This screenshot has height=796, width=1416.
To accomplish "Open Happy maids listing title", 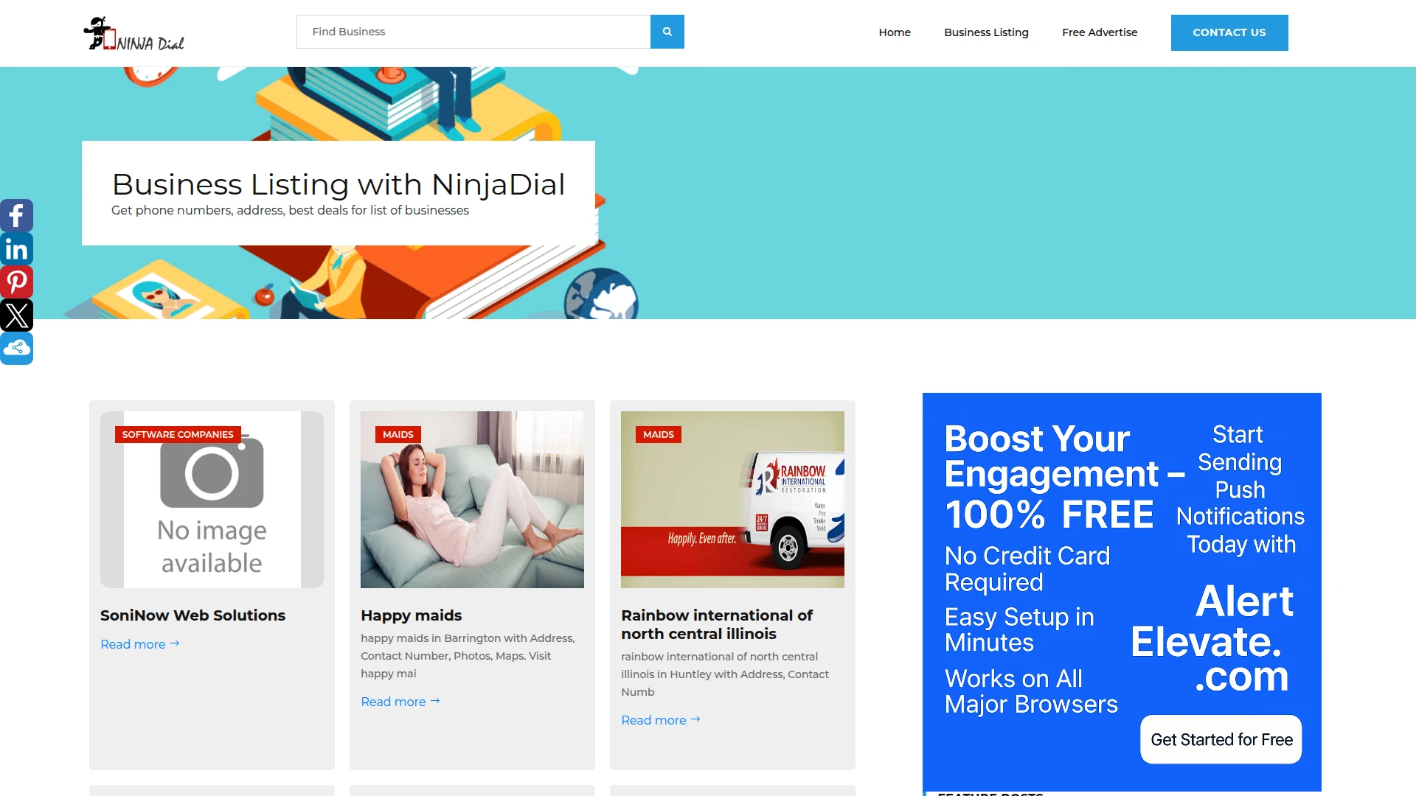I will (411, 615).
